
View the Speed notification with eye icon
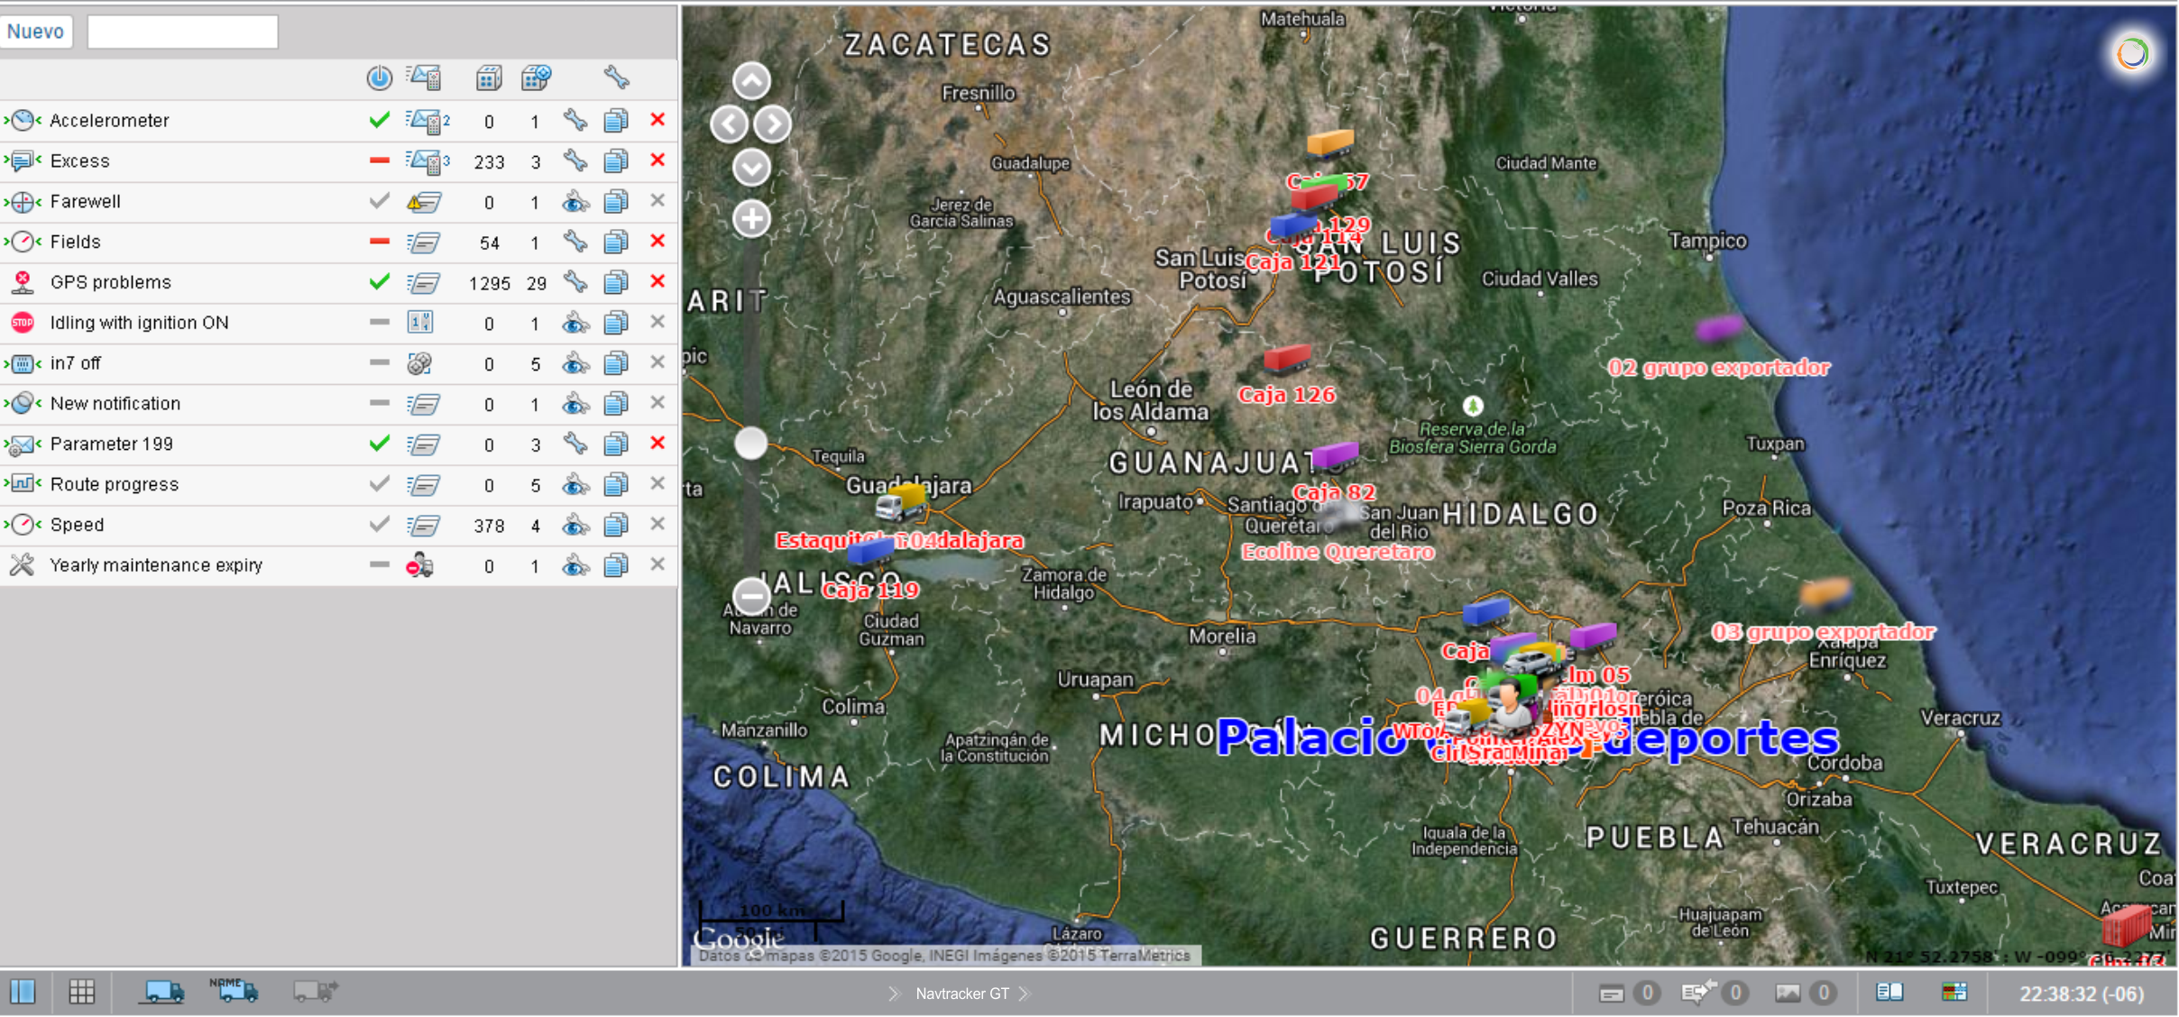[x=575, y=525]
